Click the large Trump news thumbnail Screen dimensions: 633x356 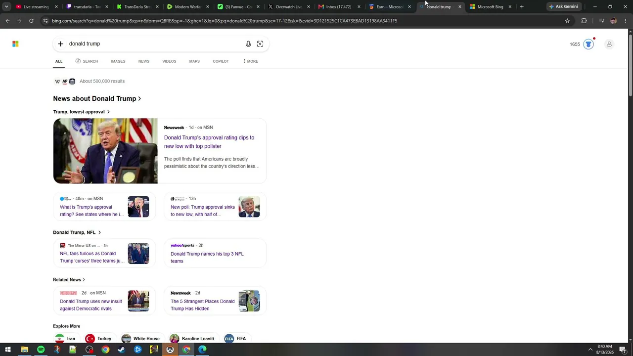(x=105, y=151)
